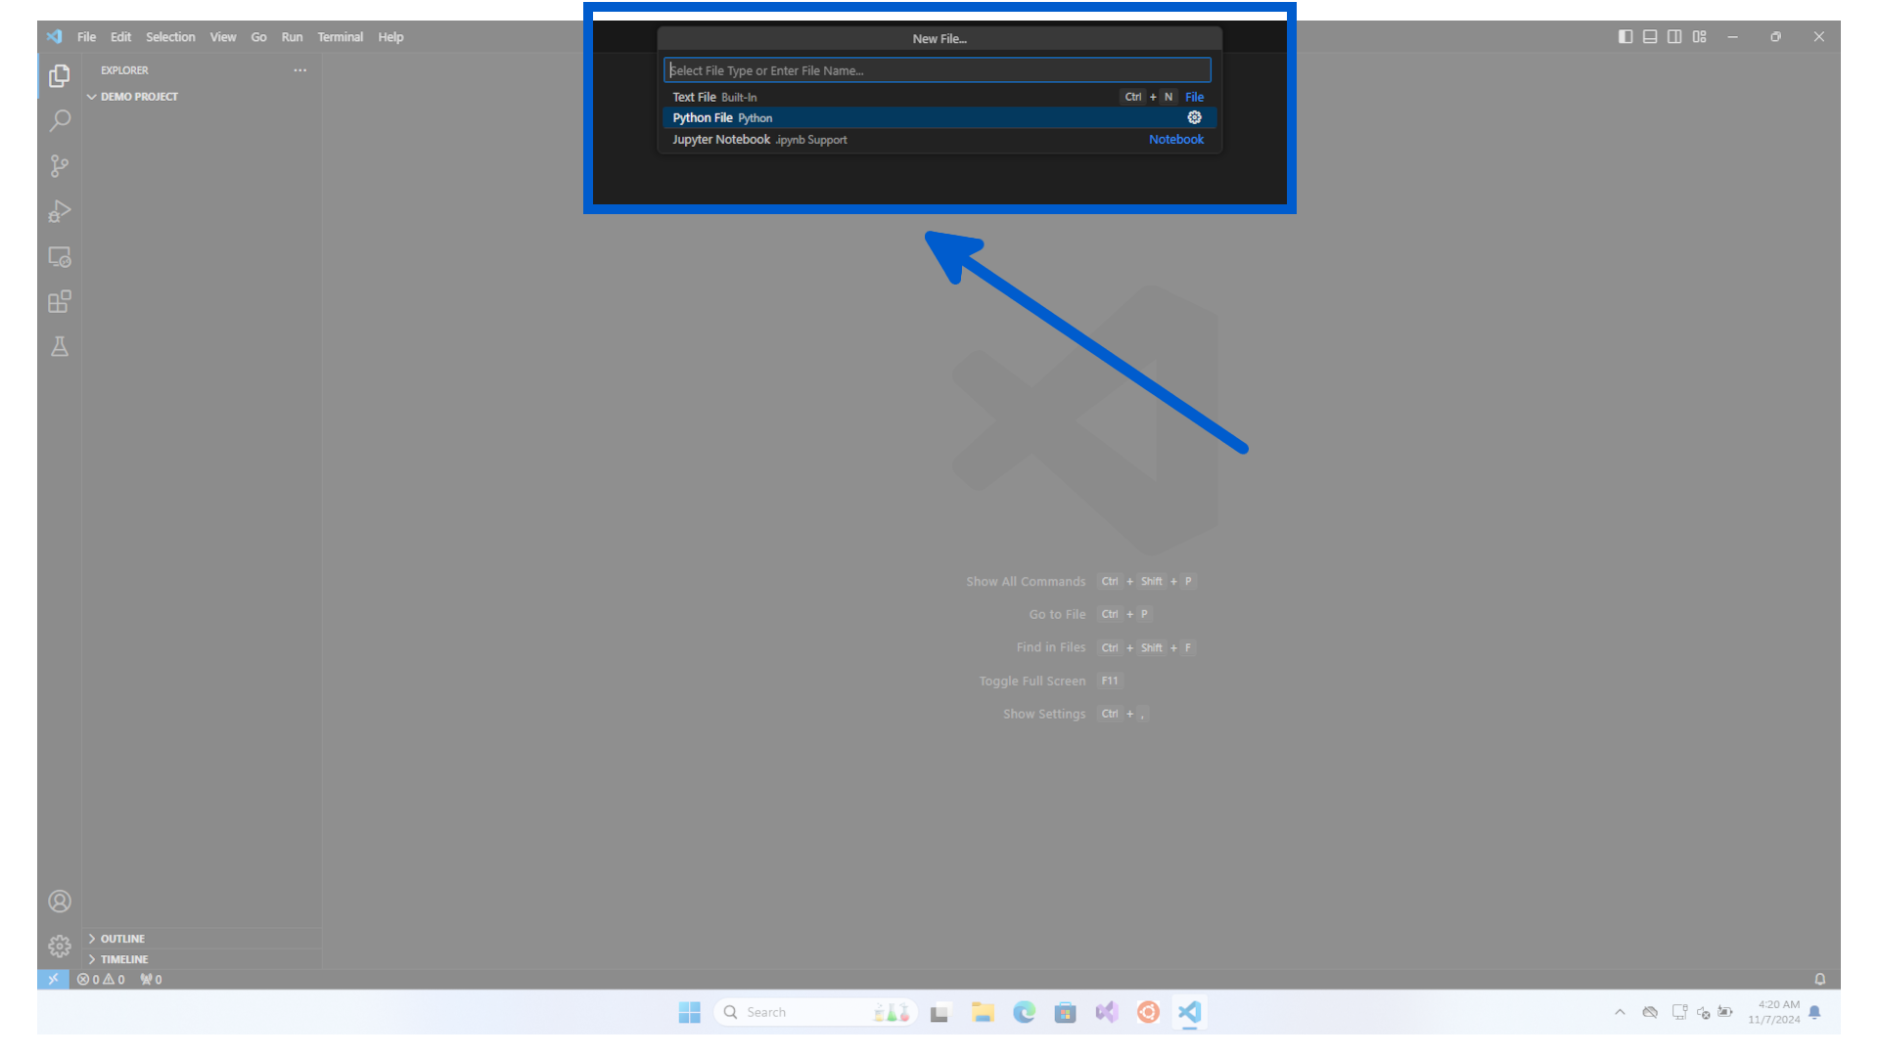Open the Search view in the activity bar
Viewport: 1879px width, 1056px height.
60,120
